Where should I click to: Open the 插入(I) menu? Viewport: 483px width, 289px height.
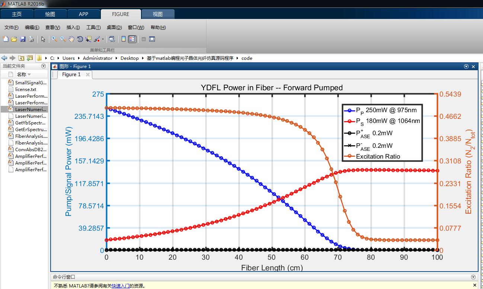[x=73, y=27]
